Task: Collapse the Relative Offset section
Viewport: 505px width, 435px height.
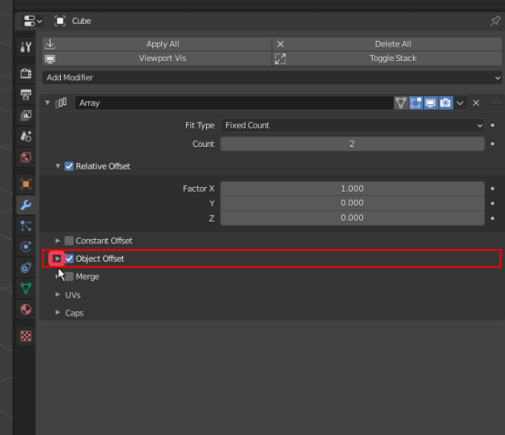Action: [x=58, y=166]
